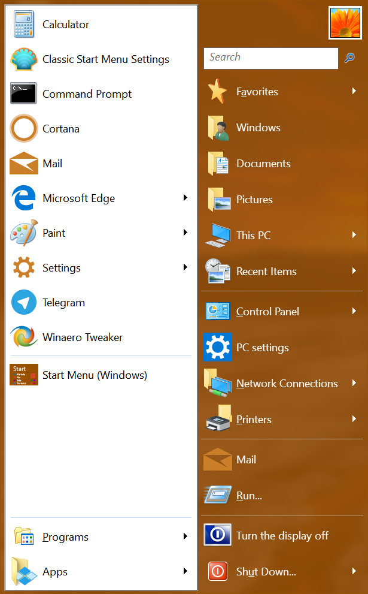
Task: Launch Command Prompt via its black console icon
Action: (23, 93)
